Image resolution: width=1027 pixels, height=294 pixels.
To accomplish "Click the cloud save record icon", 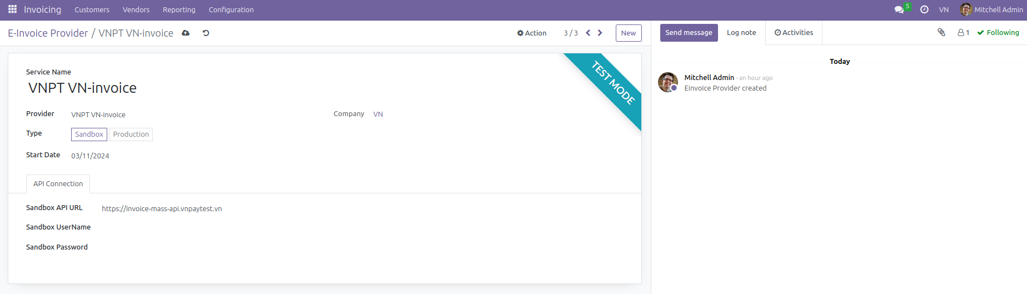I will click(x=186, y=33).
